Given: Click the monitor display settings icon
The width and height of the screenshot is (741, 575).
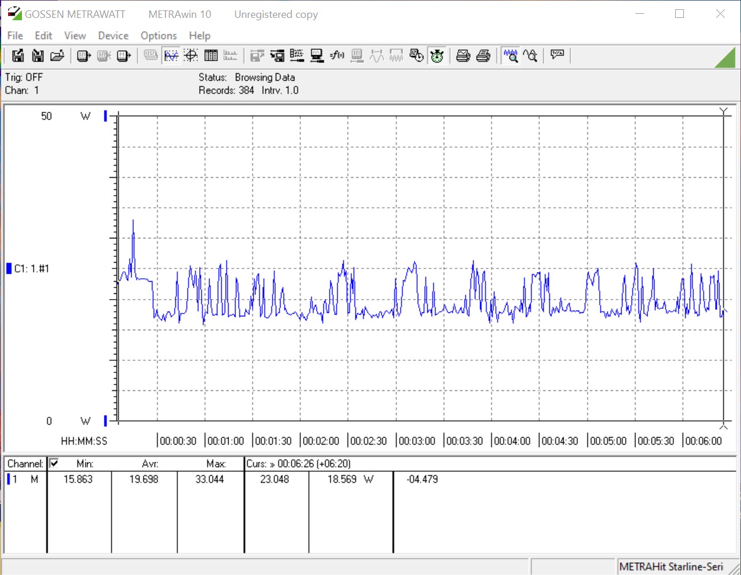Looking at the screenshot, I should point(317,55).
